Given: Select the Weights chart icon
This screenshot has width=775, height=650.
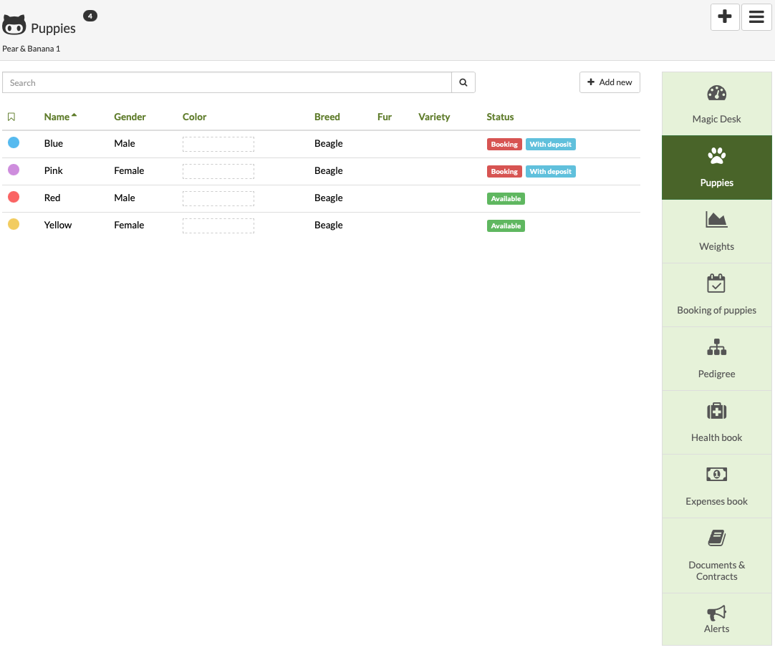Looking at the screenshot, I should 716,220.
